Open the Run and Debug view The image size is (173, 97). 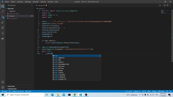coord(3,22)
